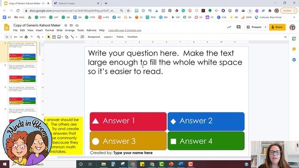299x168 pixels.
Task: Click the presentation title Copy of Generic Kahoot Maker
Action: pyautogui.click(x=37, y=25)
